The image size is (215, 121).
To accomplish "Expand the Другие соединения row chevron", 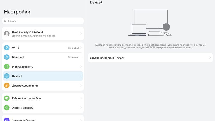I will [x=81, y=85].
